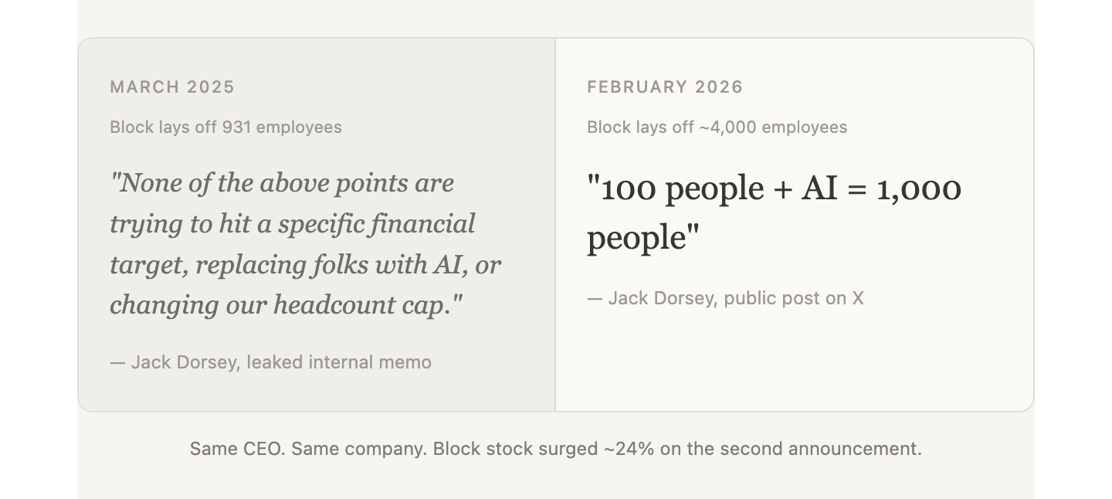Click the italic quote starting 'None of the above'
1112x499 pixels.
305,243
